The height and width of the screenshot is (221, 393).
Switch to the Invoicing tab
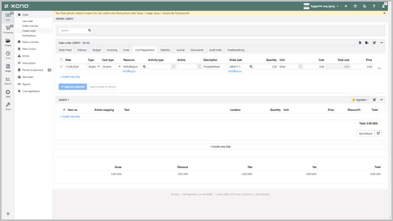[x=112, y=50]
